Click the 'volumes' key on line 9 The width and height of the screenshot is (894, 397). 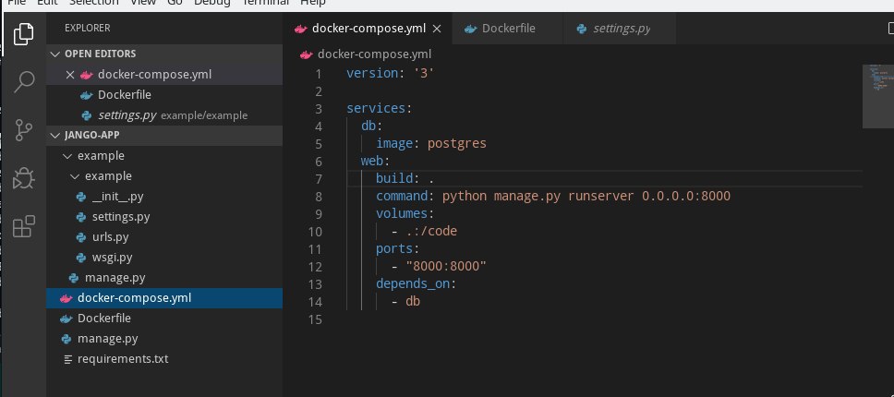[402, 213]
